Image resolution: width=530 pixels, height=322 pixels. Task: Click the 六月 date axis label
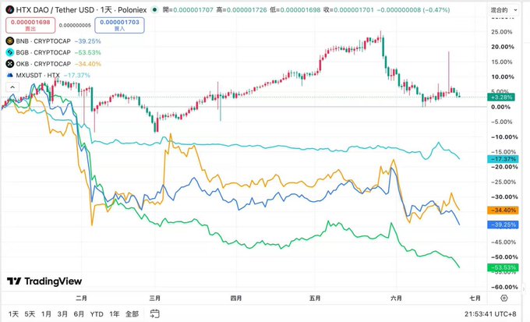click(396, 298)
